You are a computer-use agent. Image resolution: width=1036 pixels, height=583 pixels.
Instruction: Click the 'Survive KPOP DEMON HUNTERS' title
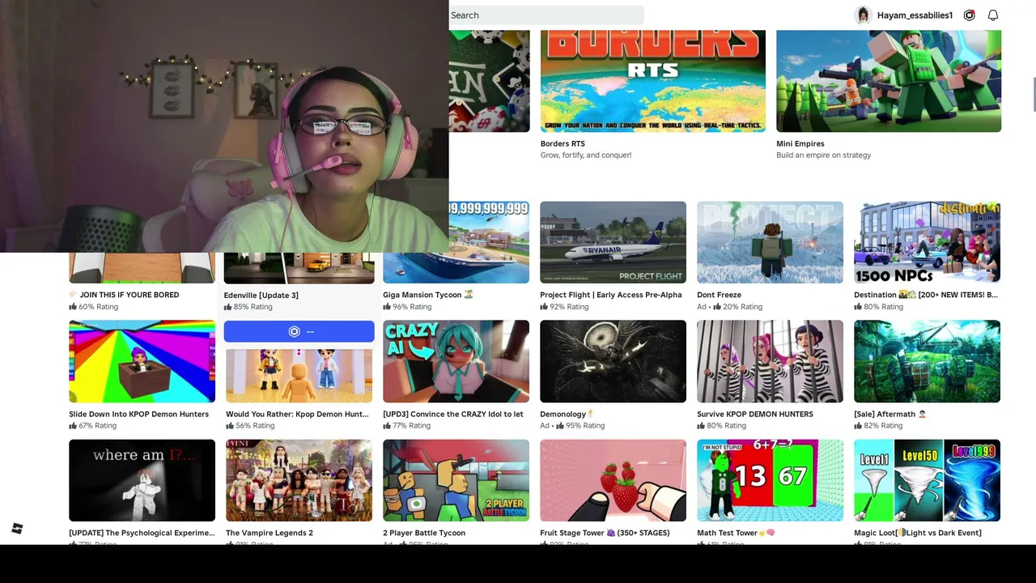coord(755,414)
